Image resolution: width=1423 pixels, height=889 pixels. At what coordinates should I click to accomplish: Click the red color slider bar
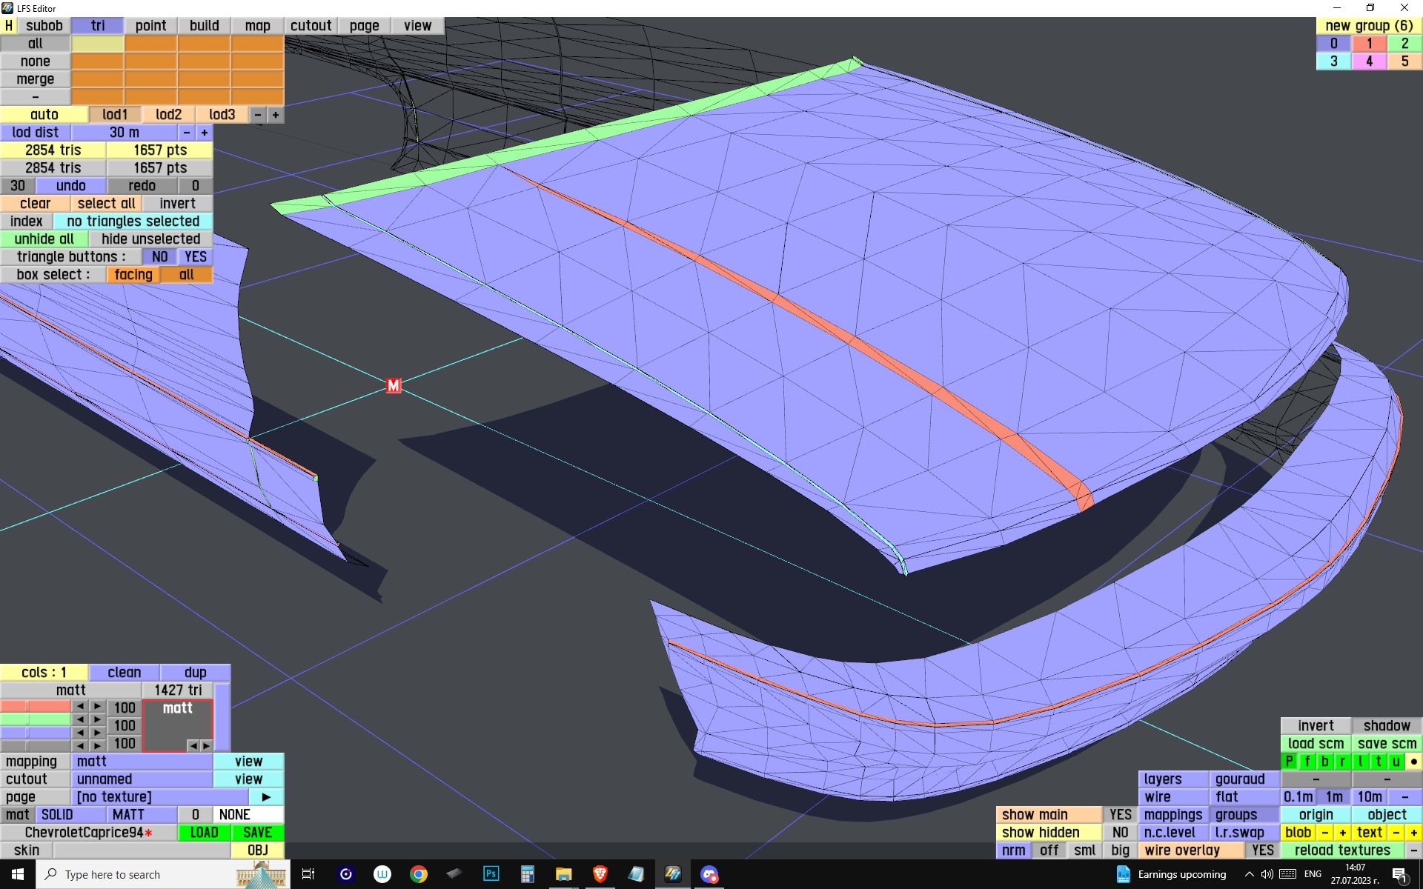point(36,707)
